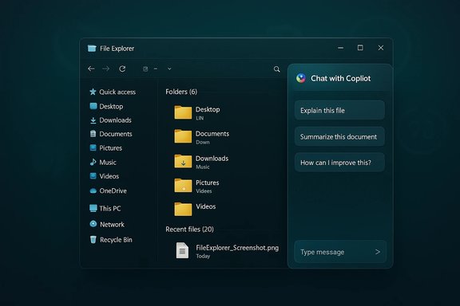Screen dimensions: 460x306
Task: Select the FileExplorer_Screenshot.png file icon
Action: tap(182, 250)
